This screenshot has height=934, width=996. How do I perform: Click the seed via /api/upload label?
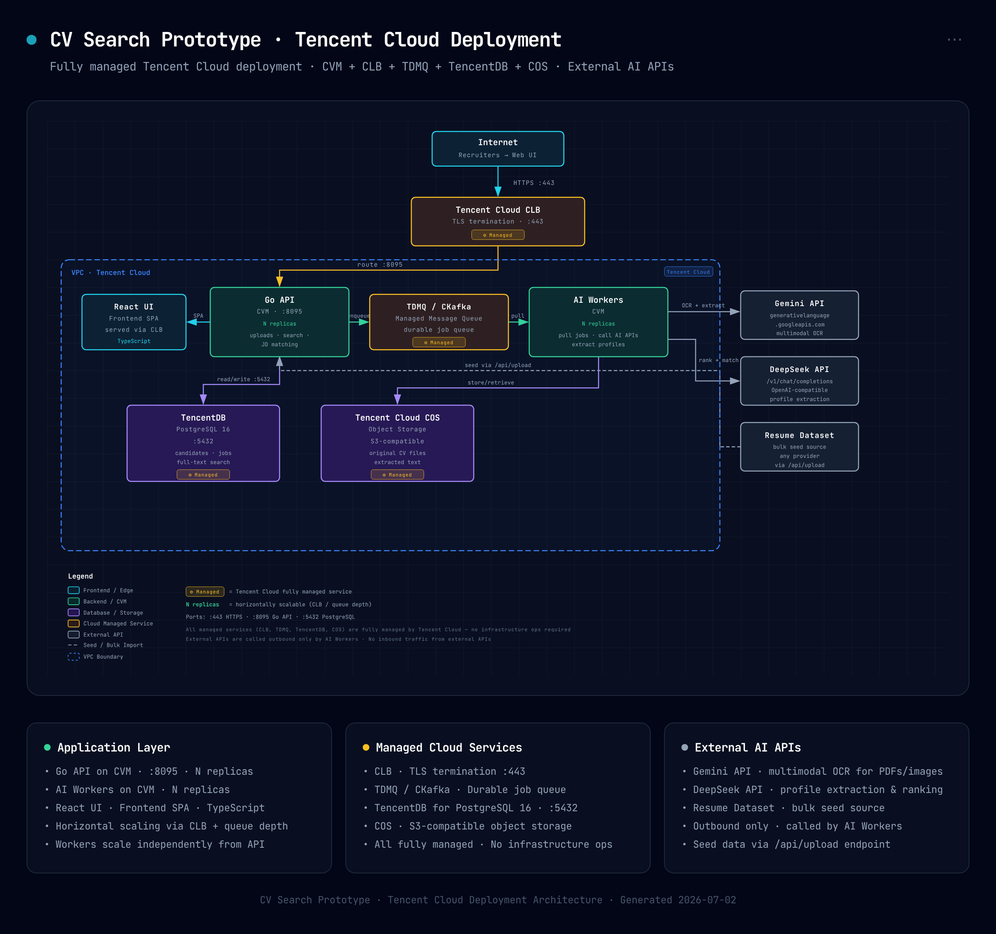[498, 365]
